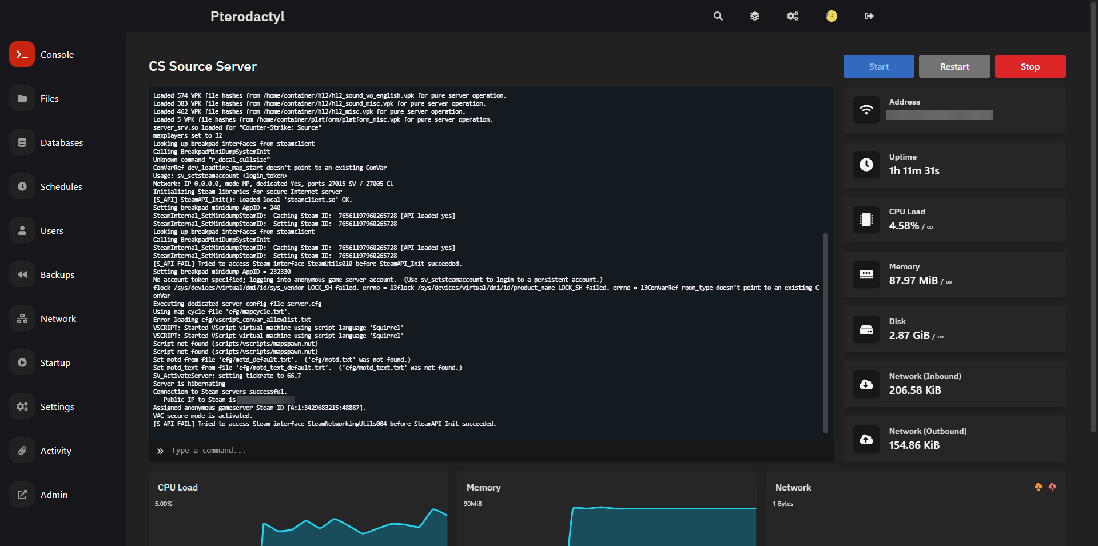The image size is (1098, 546).
Task: Open the Users page
Action: (x=51, y=230)
